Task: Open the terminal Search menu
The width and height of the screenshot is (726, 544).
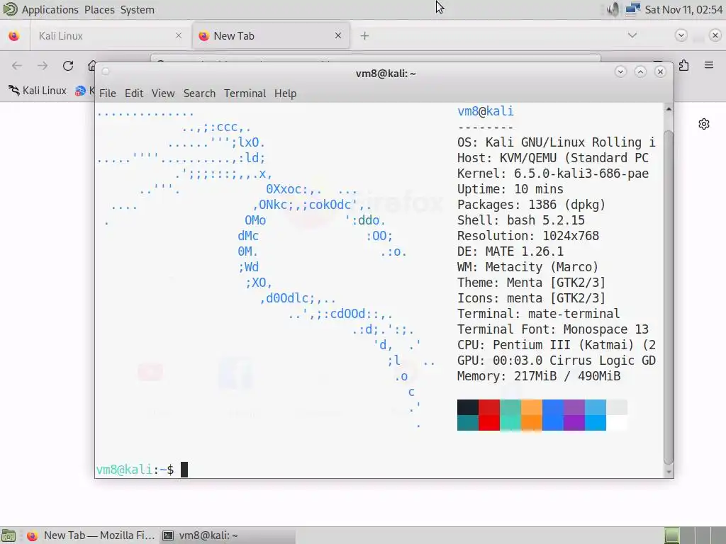Action: point(199,93)
